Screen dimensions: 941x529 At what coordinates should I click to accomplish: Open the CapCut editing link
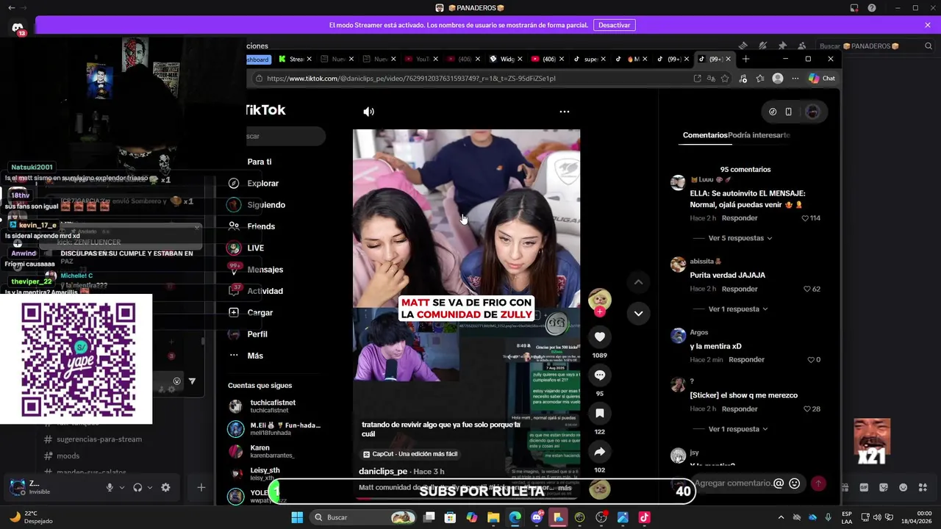pyautogui.click(x=410, y=454)
